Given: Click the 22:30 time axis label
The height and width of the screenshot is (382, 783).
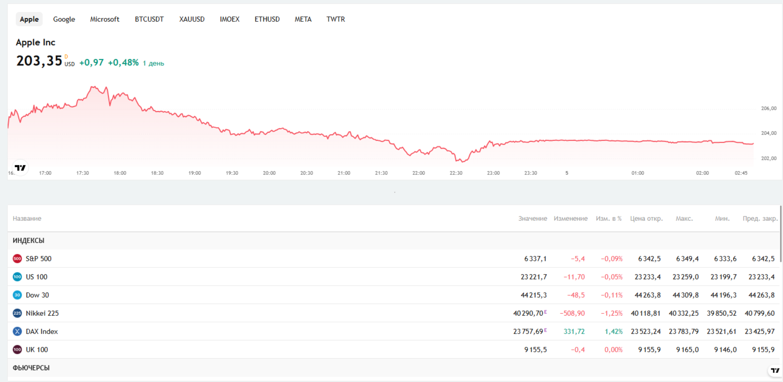Looking at the screenshot, I should click(x=456, y=173).
